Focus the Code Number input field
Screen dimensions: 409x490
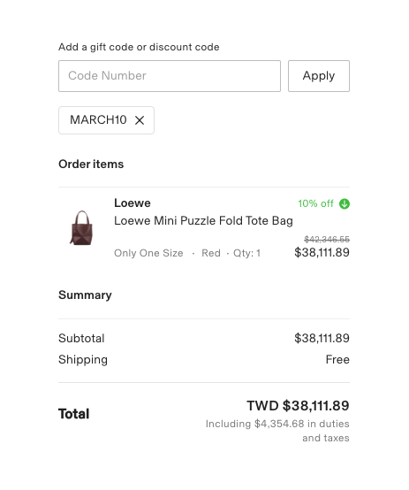(170, 76)
